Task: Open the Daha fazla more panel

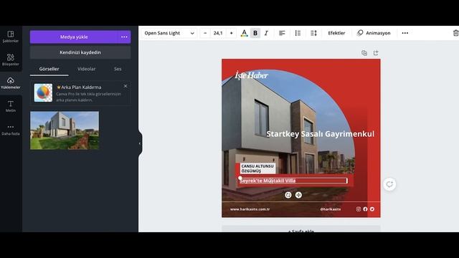Action: 11,130
